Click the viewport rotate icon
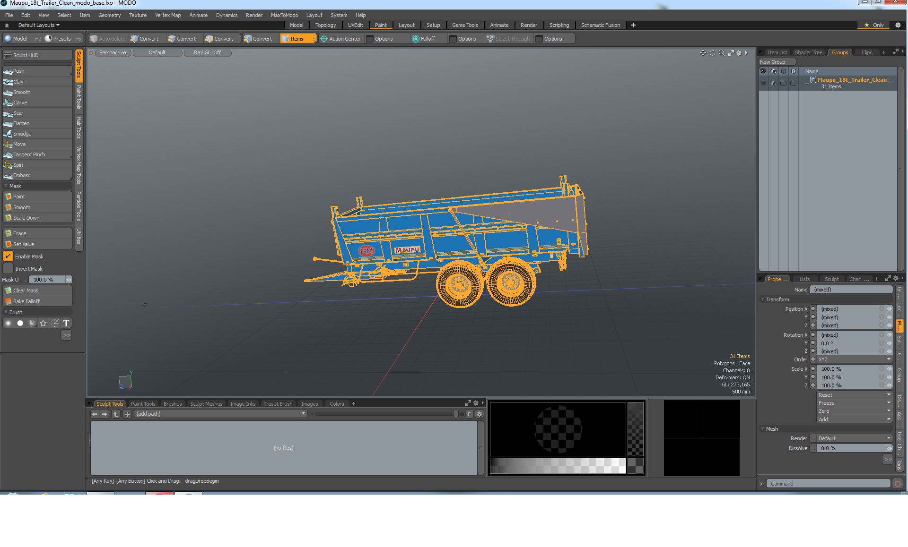The image size is (908, 547). (712, 53)
